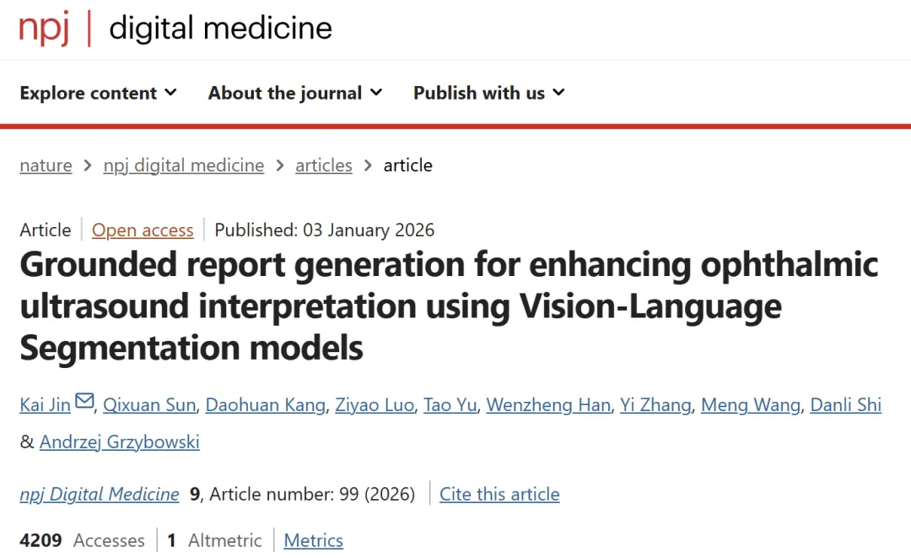
Task: Navigate to npj digital medicine breadcrumb
Action: tap(184, 165)
